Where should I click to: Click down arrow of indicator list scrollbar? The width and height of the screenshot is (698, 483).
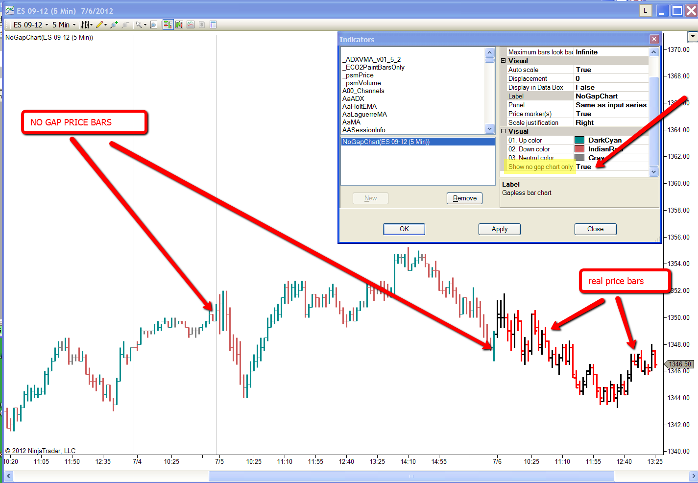[x=489, y=129]
